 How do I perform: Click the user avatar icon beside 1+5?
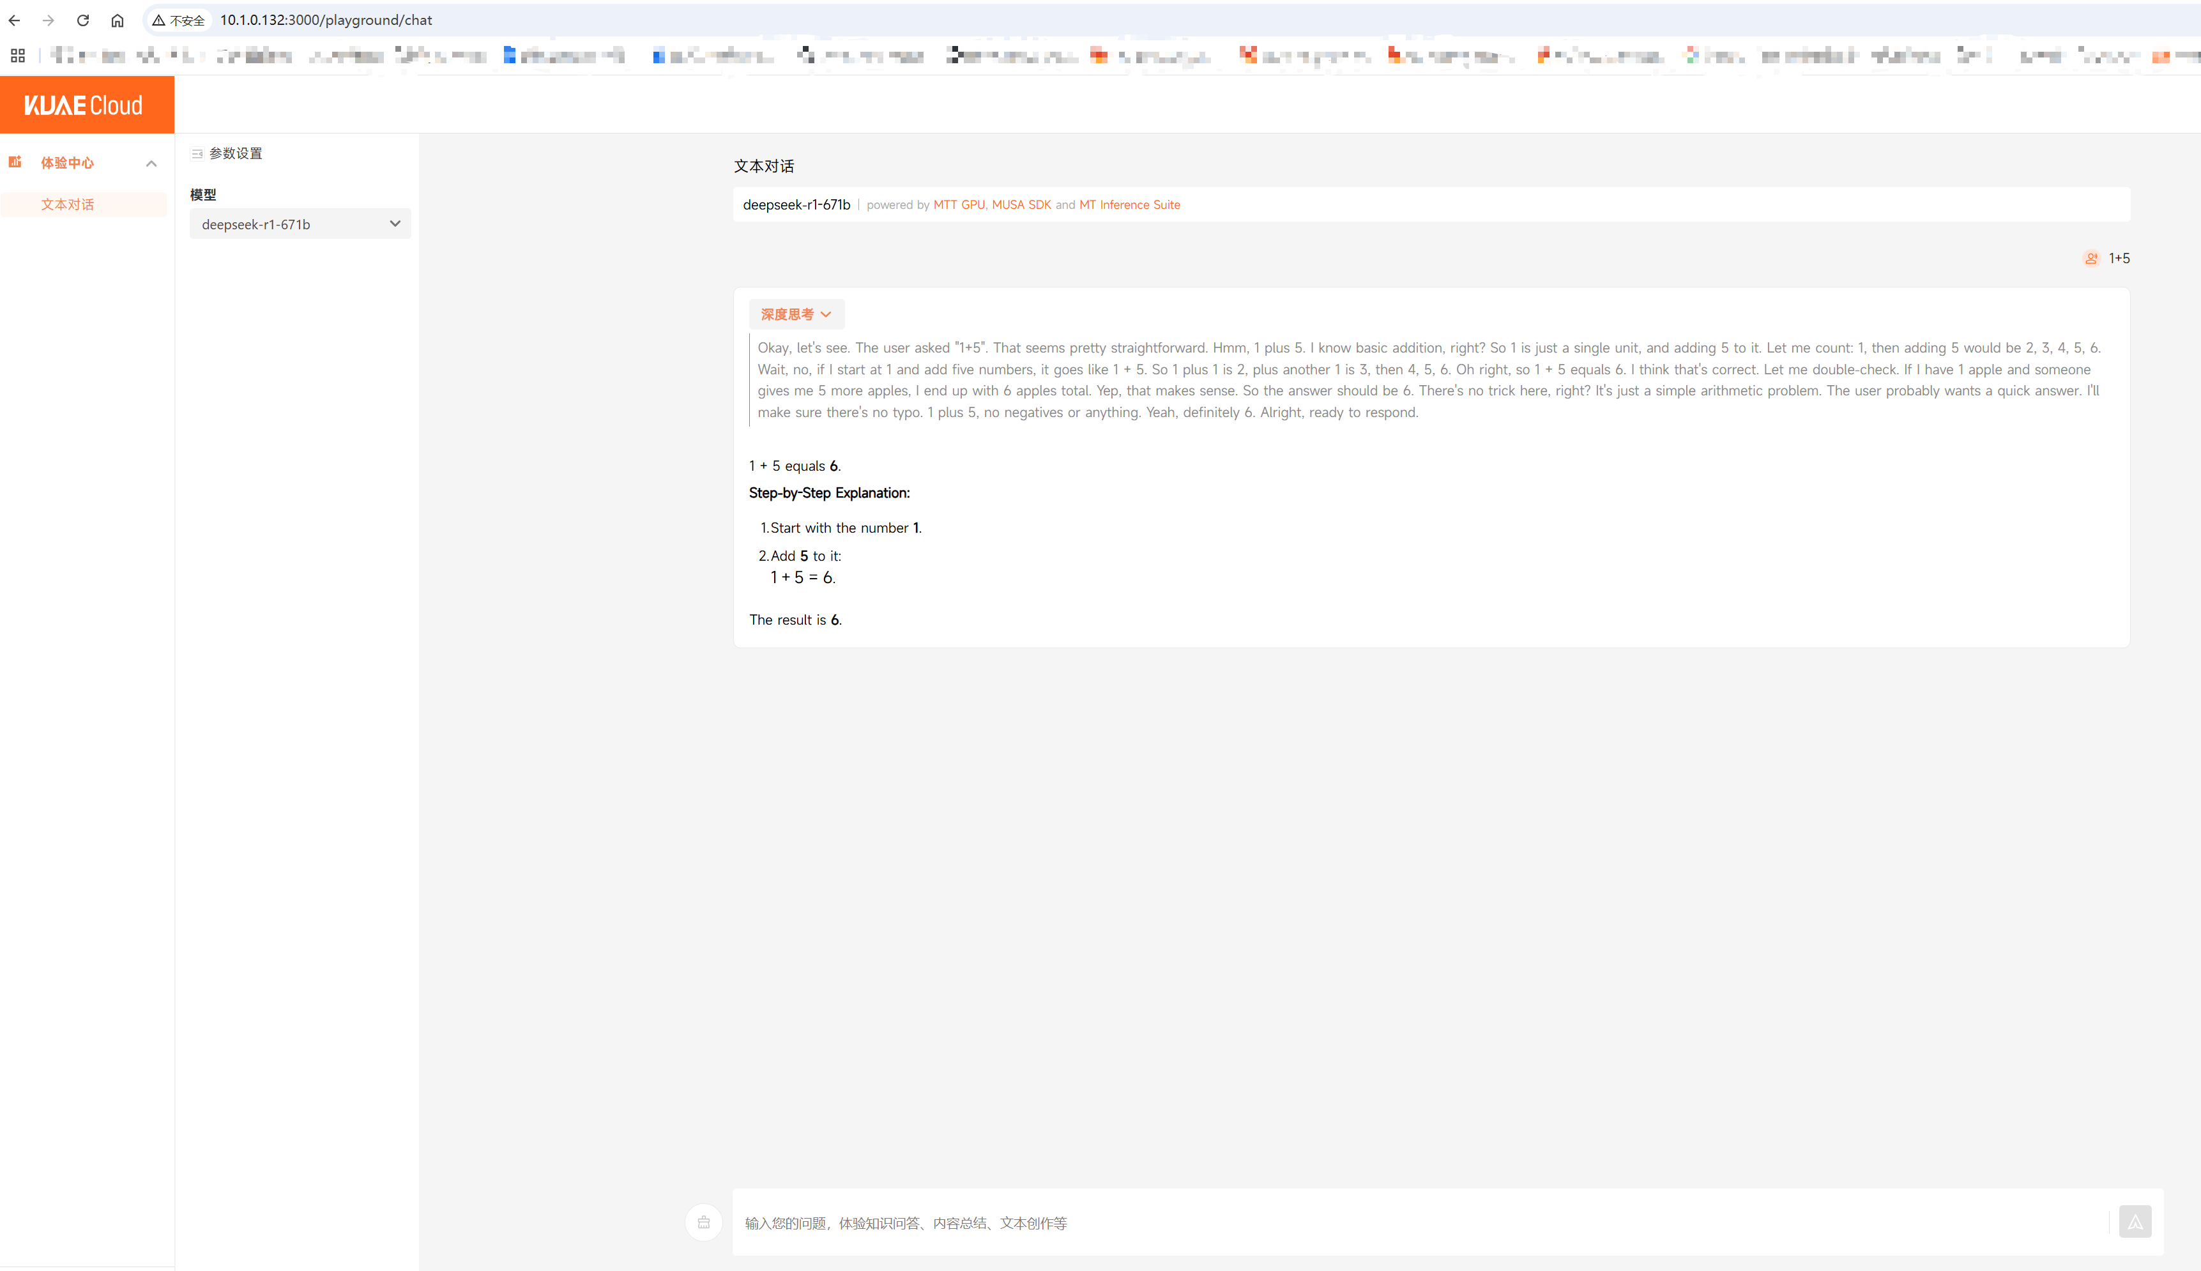click(x=2091, y=259)
